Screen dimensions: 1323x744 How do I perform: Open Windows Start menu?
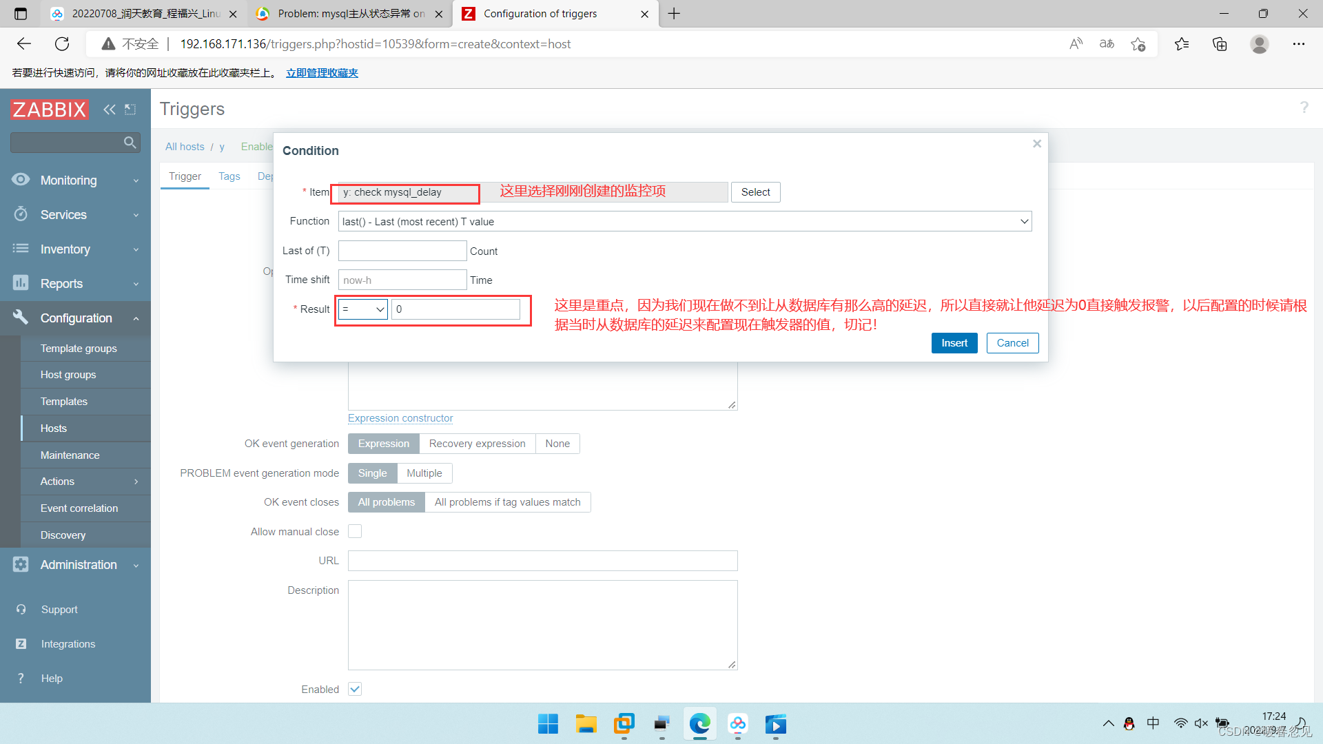click(548, 724)
